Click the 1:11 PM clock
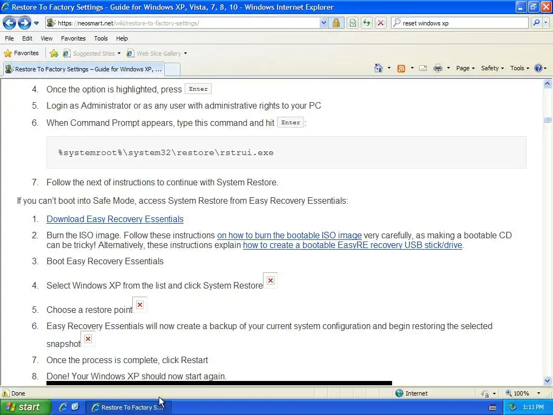 533,407
